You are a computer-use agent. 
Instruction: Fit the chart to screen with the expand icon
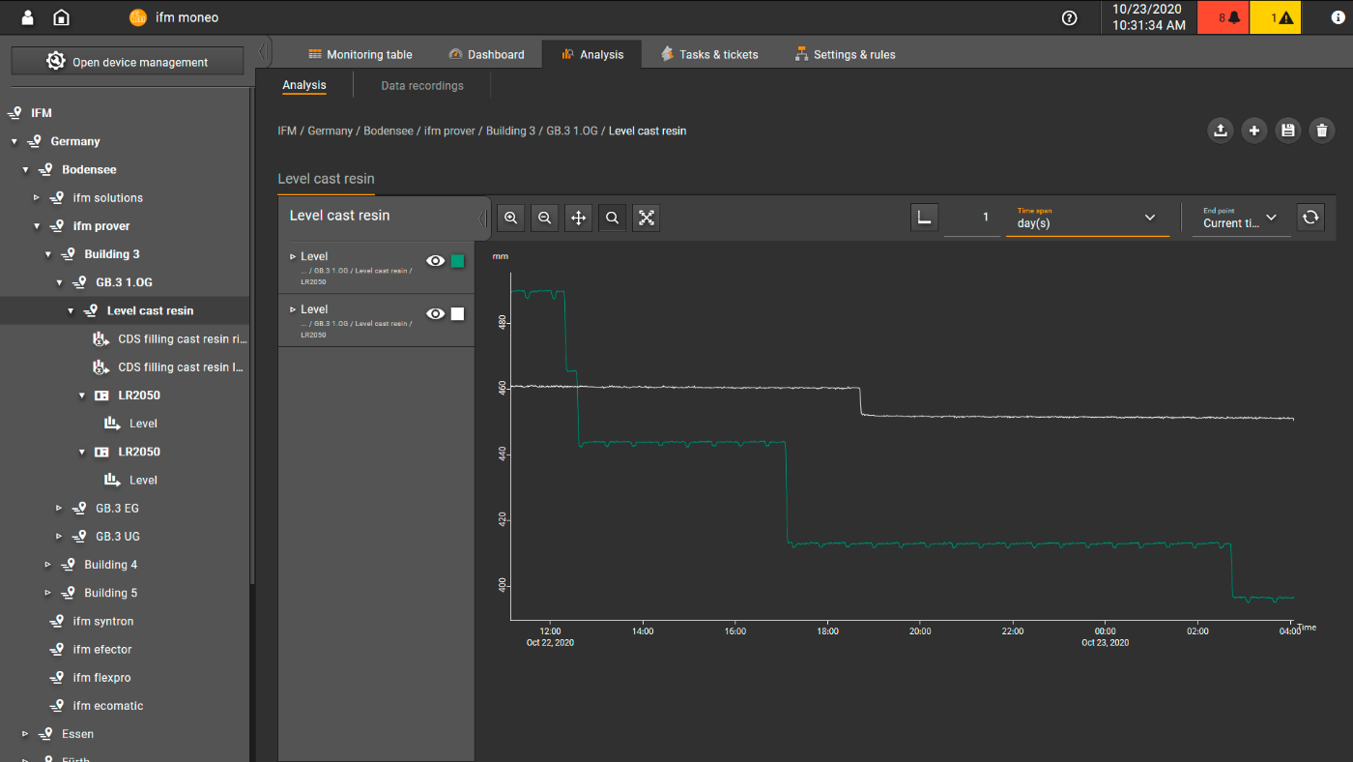pos(646,218)
